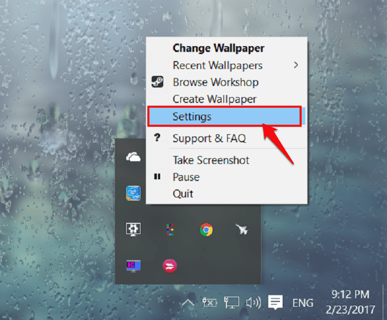Expand the Recent Wallpapers submenu arrow
Image resolution: width=387 pixels, height=320 pixels.
(296, 65)
